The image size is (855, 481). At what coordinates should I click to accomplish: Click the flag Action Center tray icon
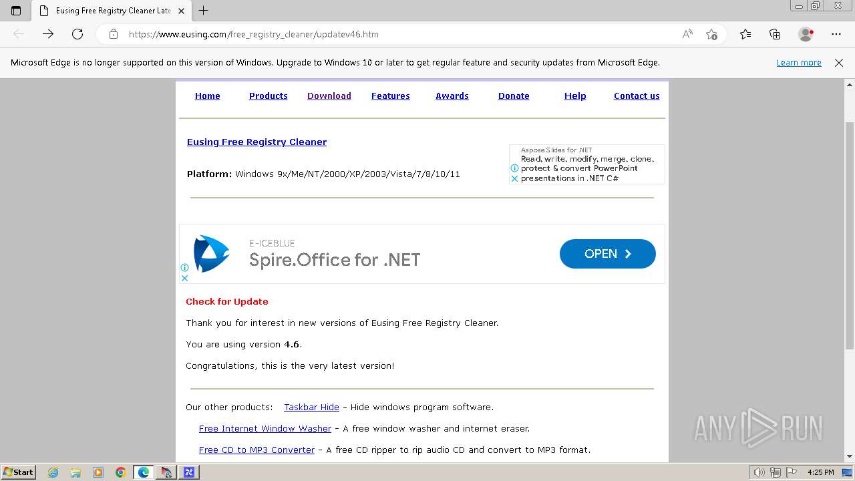[792, 472]
